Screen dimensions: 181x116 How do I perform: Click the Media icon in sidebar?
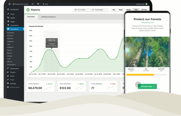tap(8, 18)
